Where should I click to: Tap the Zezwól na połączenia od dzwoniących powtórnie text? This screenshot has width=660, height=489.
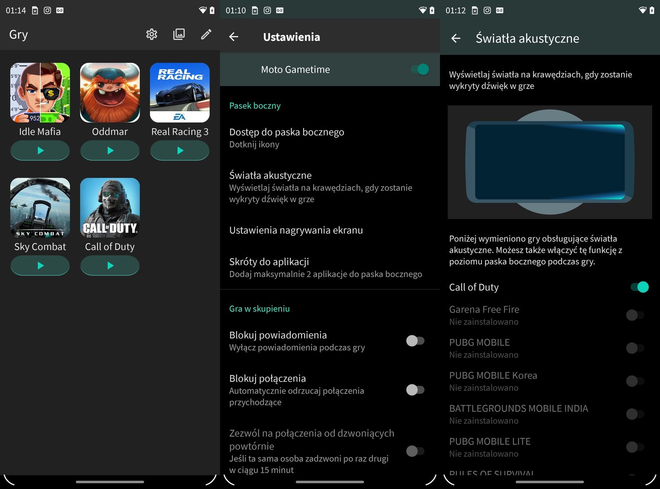312,439
